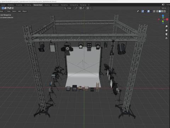The width and height of the screenshot is (170, 128).
Task: Open the snapping options dropdown
Action: 84,8
